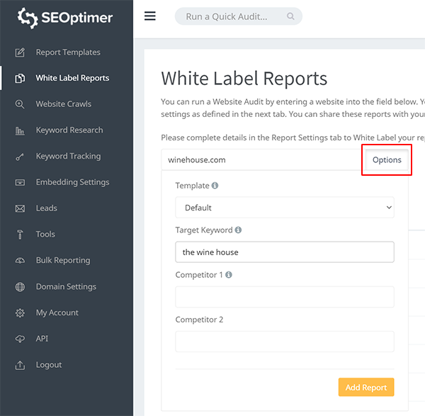
Task: Navigate to Keyword Tracking
Action: tap(68, 156)
